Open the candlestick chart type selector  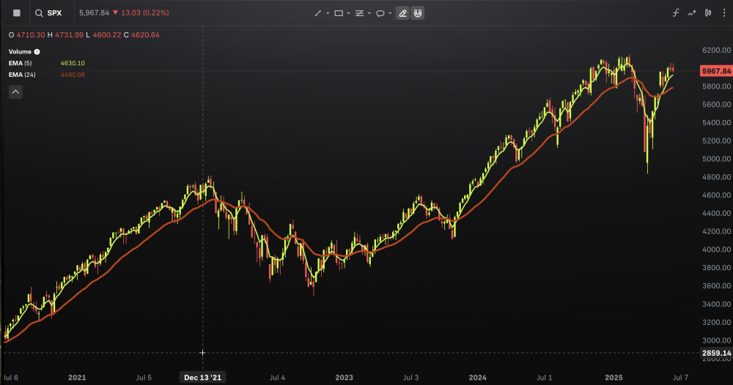708,13
